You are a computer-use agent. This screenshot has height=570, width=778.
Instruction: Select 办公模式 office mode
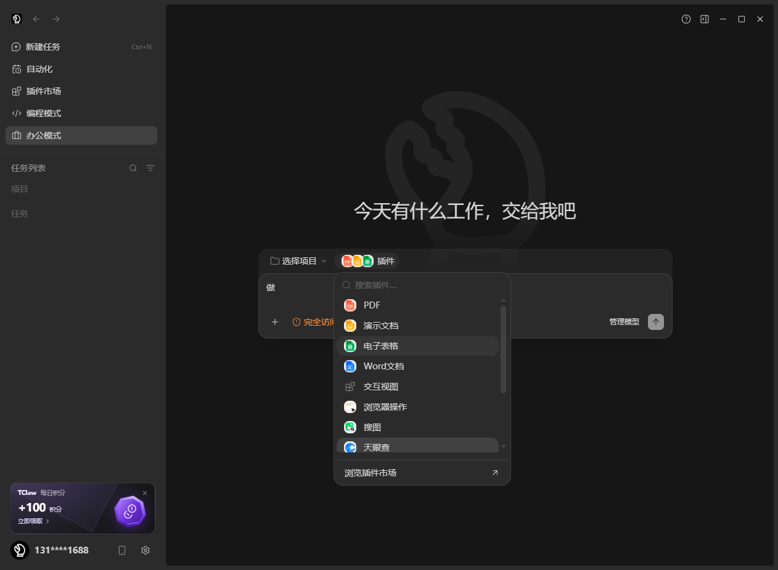tap(81, 135)
